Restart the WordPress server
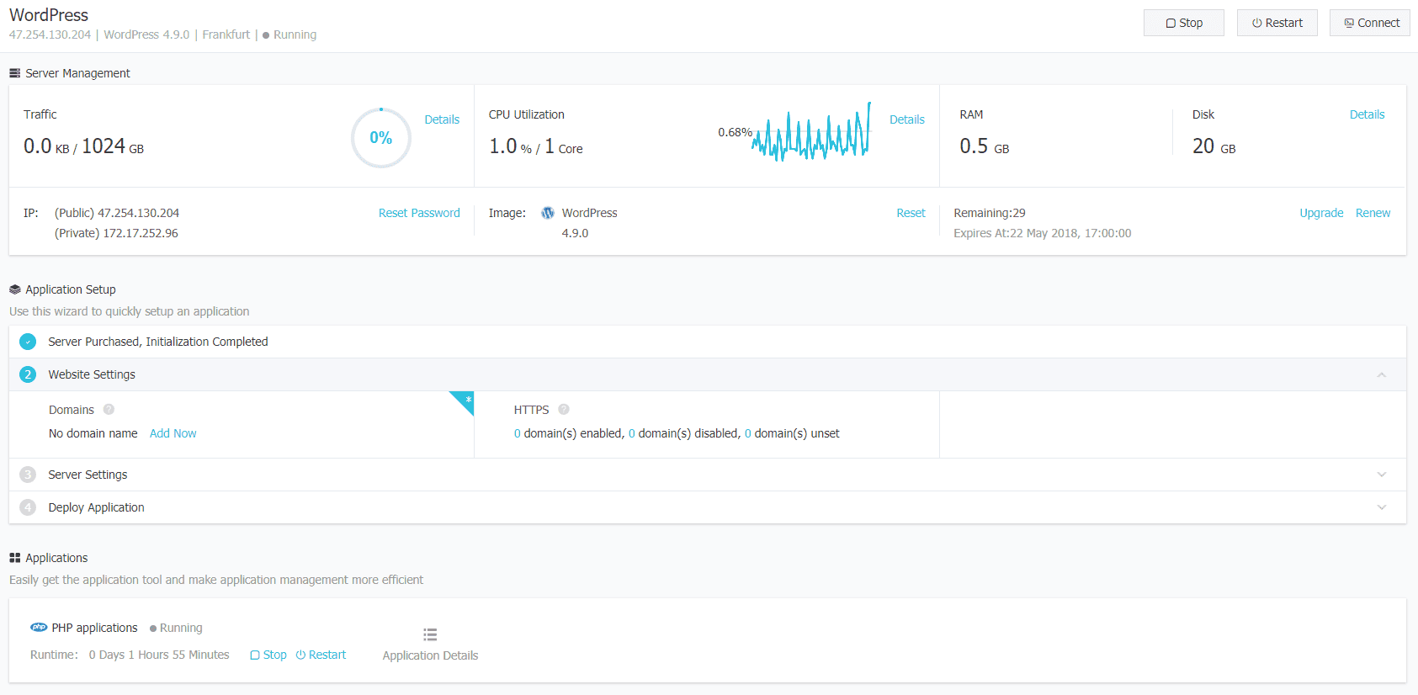 point(1277,23)
